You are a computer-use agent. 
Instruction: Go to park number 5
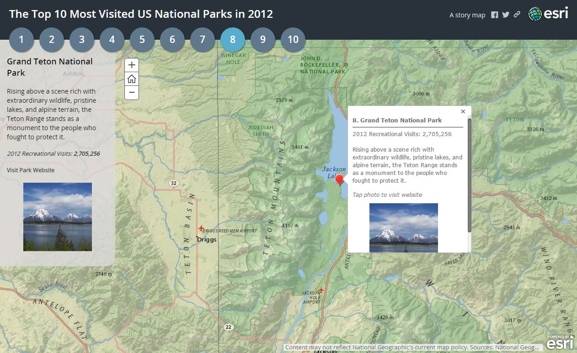[x=142, y=40]
